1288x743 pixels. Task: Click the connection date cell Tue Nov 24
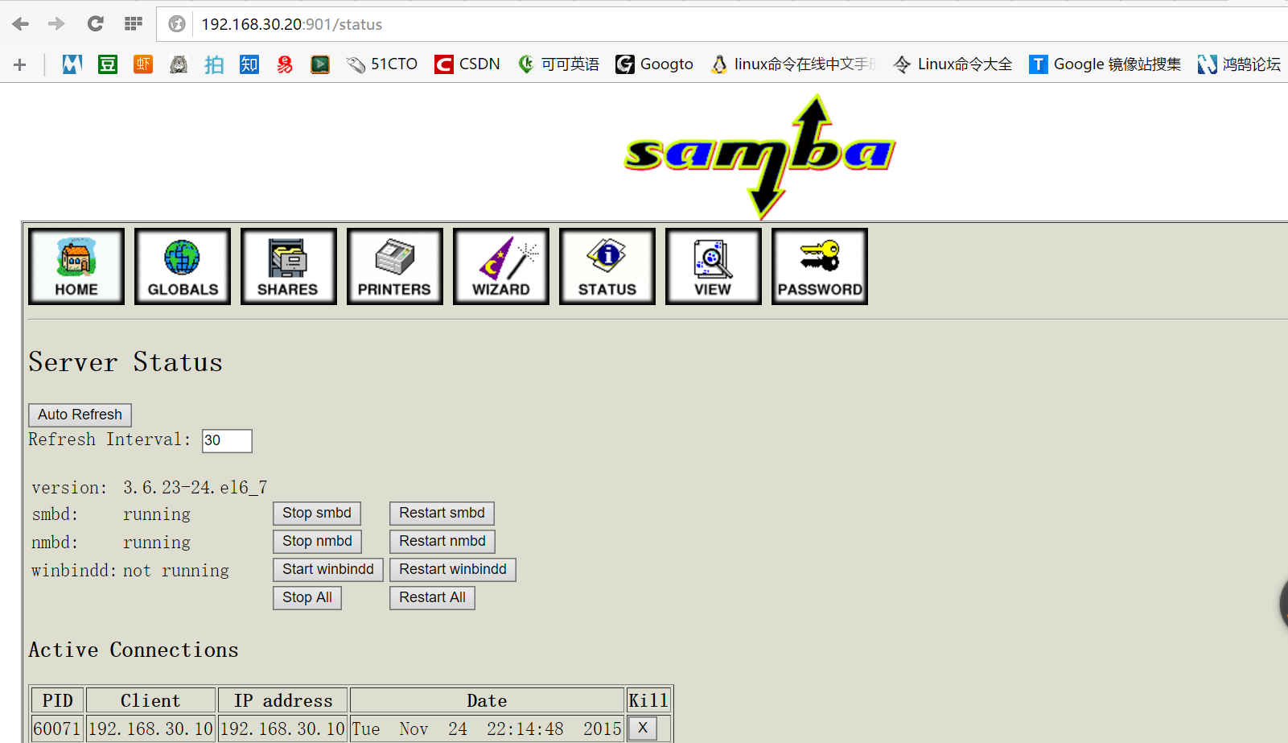pyautogui.click(x=487, y=729)
